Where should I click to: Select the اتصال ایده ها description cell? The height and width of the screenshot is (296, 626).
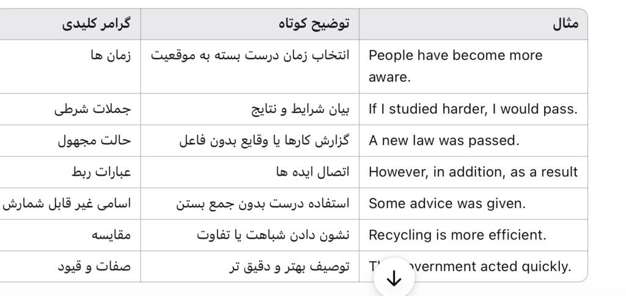coord(313,172)
